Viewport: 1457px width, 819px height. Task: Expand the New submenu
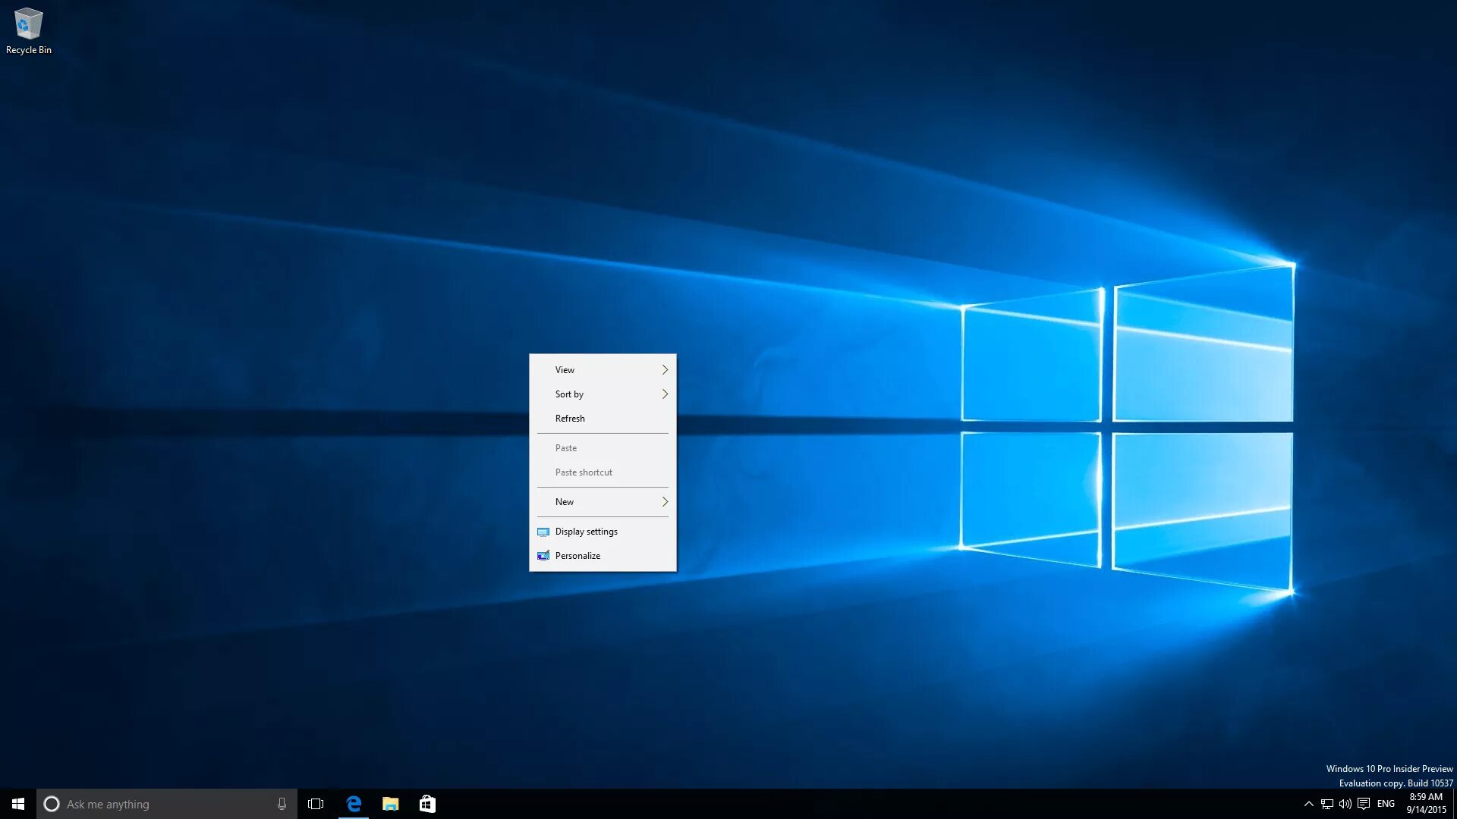(x=602, y=501)
